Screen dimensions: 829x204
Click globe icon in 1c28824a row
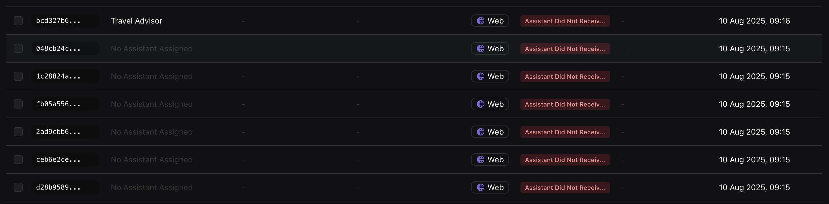(x=480, y=76)
